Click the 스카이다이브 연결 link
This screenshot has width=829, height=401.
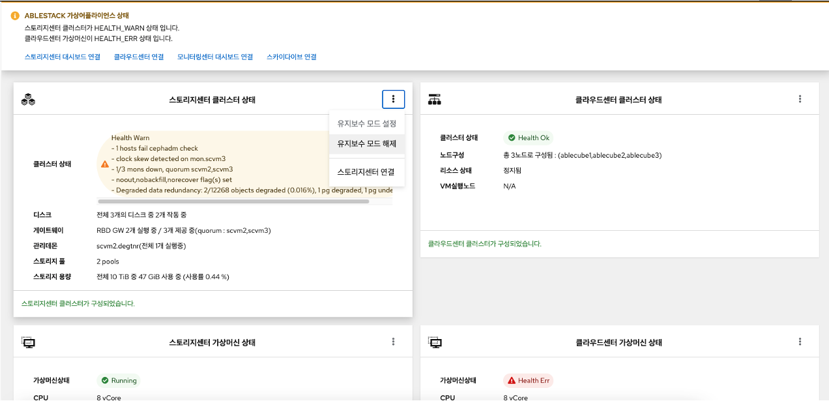pos(291,57)
